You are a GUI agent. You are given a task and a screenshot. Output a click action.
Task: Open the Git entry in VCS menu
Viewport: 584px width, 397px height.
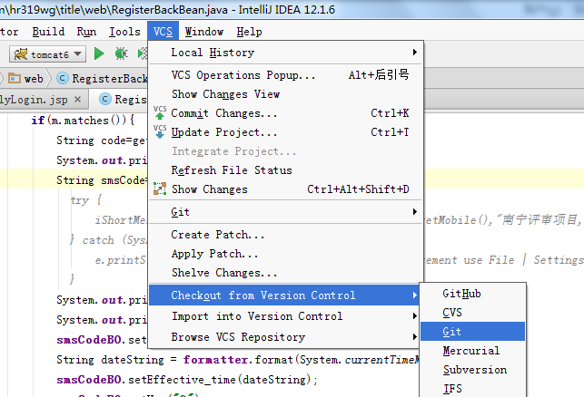tap(285, 212)
